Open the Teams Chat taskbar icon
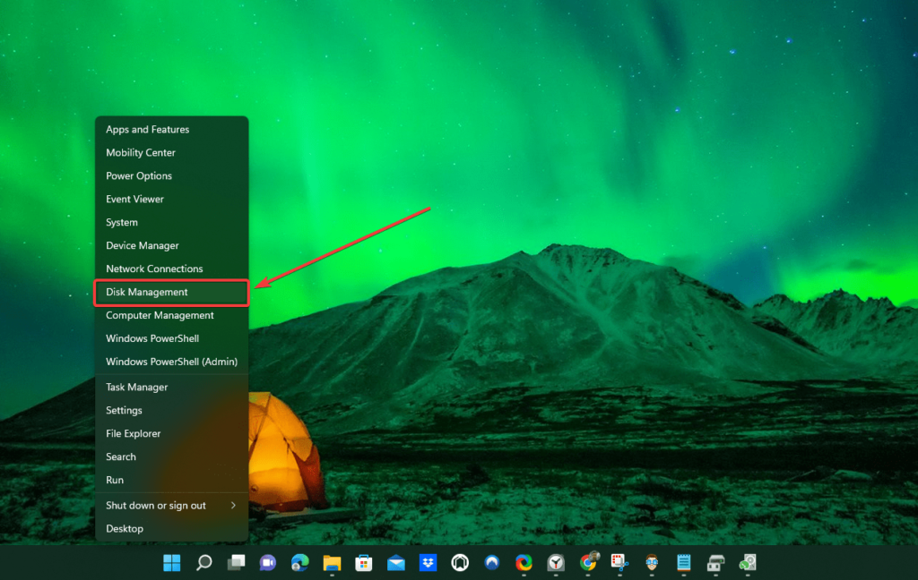Image resolution: width=918 pixels, height=580 pixels. (x=267, y=563)
